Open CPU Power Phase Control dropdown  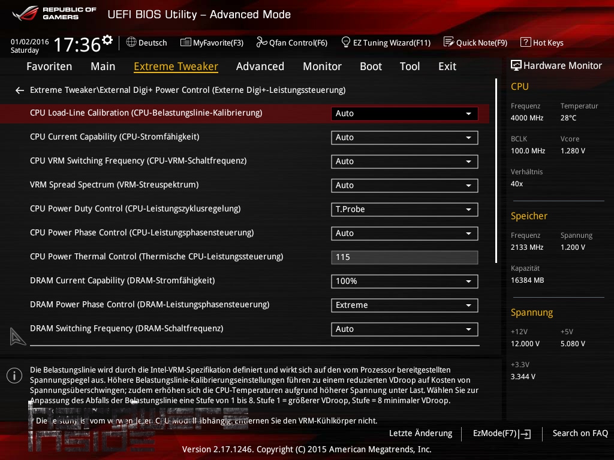pyautogui.click(x=405, y=234)
